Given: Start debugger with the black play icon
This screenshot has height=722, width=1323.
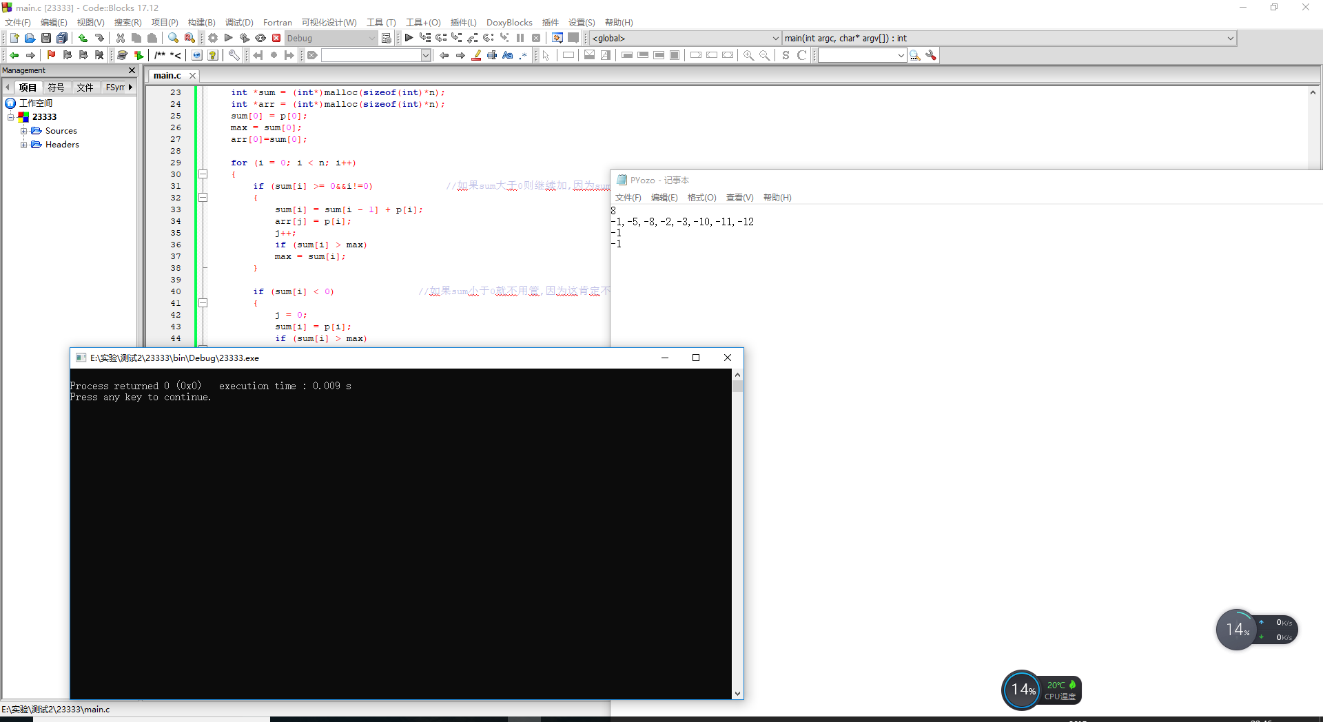Looking at the screenshot, I should 409,38.
